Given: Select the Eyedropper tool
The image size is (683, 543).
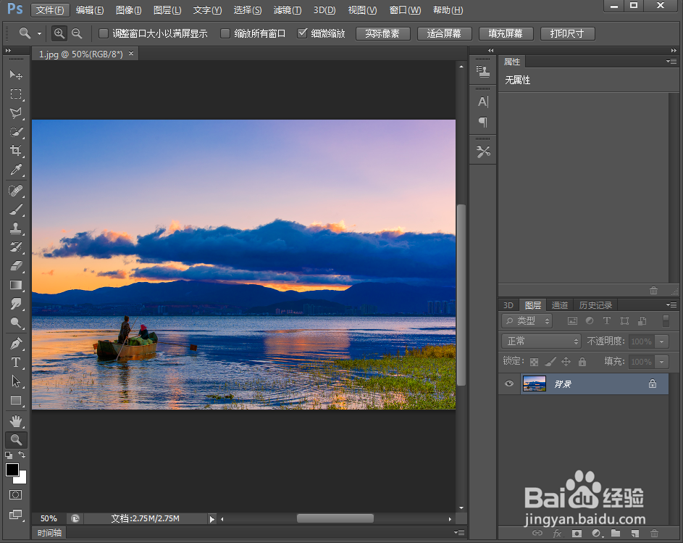Looking at the screenshot, I should click(x=16, y=170).
